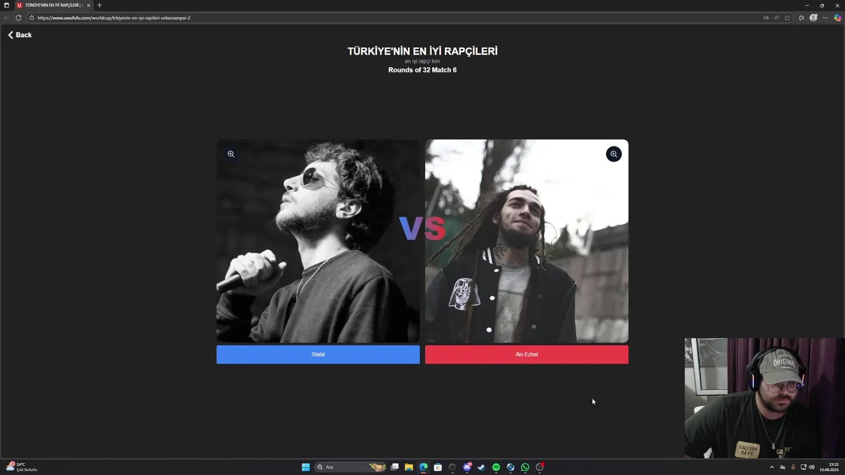The width and height of the screenshot is (845, 475).
Task: Open the read aloud icon in address bar
Action: tap(776, 18)
